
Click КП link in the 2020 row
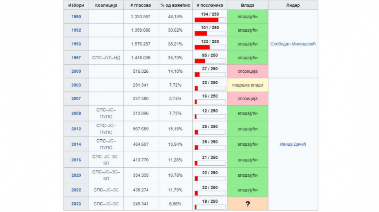[x=106, y=179]
